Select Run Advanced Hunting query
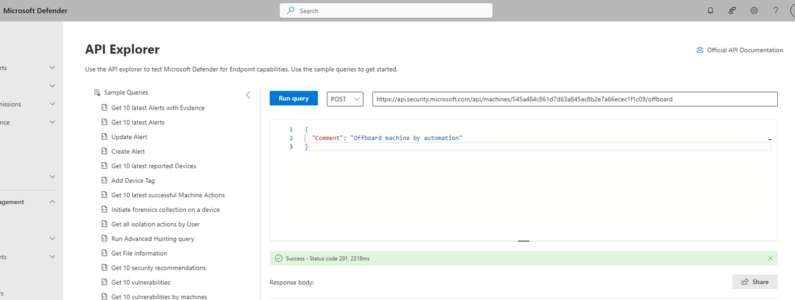This screenshot has width=795, height=300. click(x=153, y=239)
